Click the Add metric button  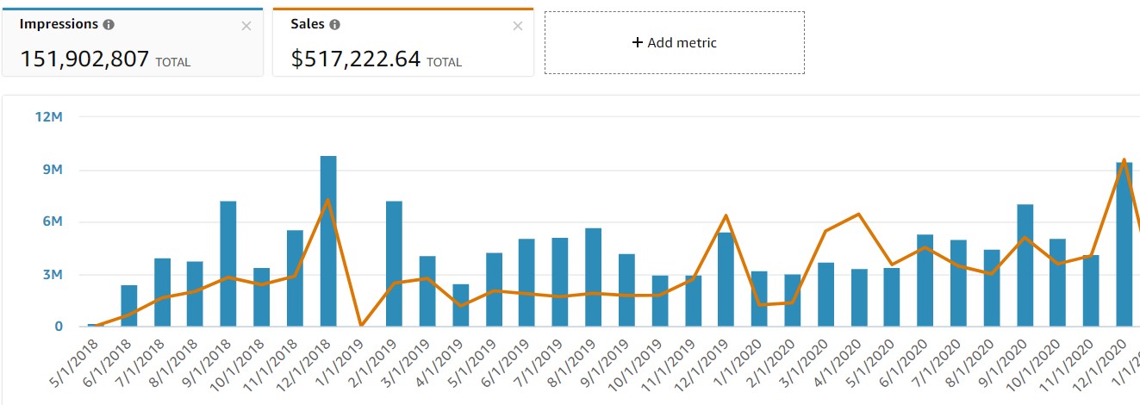click(675, 42)
